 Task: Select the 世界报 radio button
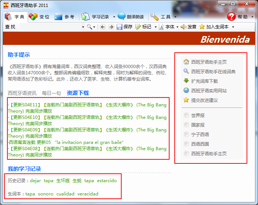point(186,115)
